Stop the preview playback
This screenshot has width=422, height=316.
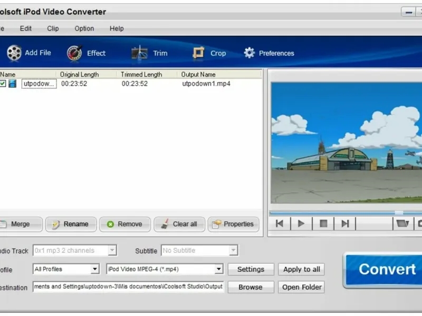click(323, 223)
